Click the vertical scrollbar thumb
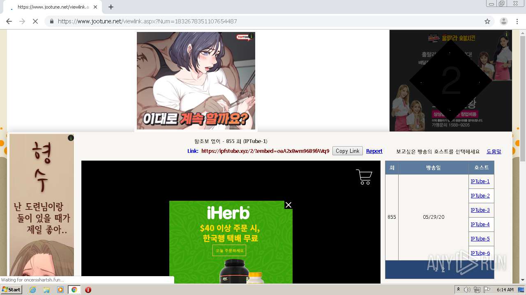This screenshot has height=295, width=526. pyautogui.click(x=523, y=98)
